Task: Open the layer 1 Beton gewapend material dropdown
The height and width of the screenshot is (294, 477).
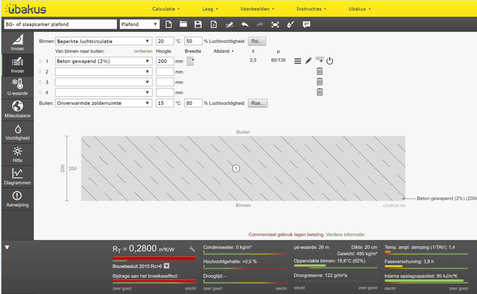Action: 103,61
